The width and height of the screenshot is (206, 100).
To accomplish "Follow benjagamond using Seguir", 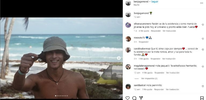I will [x=154, y=2].
